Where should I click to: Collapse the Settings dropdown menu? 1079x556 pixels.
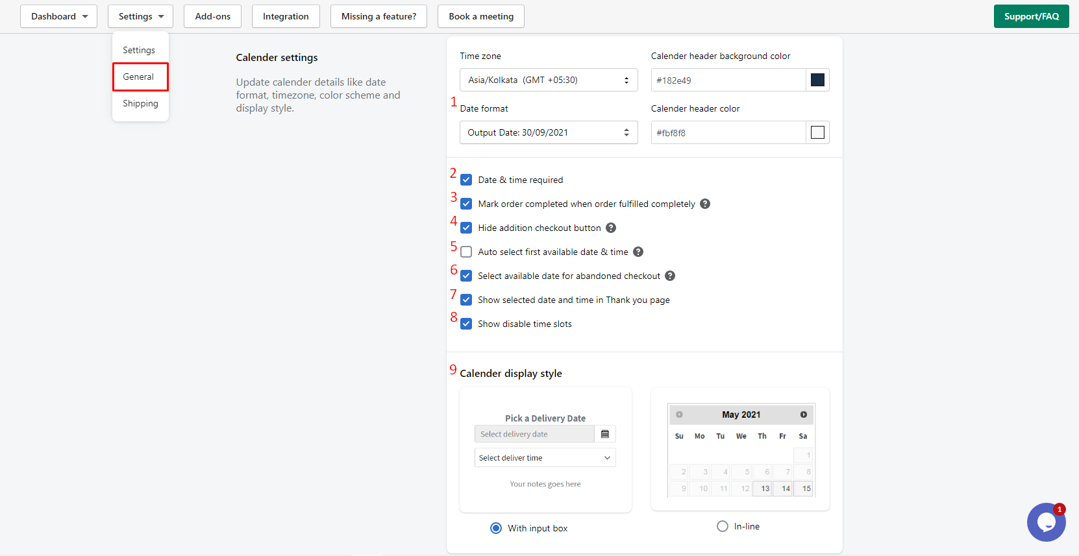coord(140,16)
